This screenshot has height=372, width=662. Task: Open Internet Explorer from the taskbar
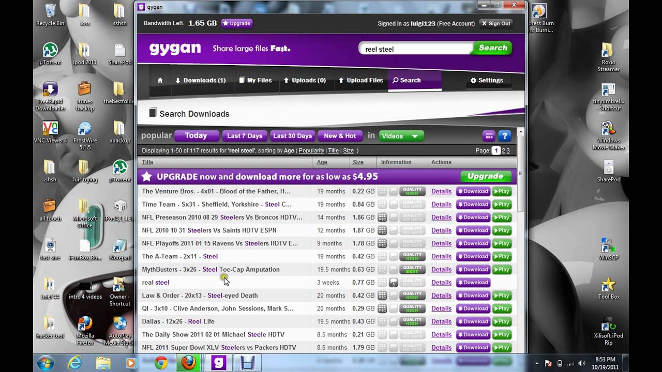[x=74, y=363]
